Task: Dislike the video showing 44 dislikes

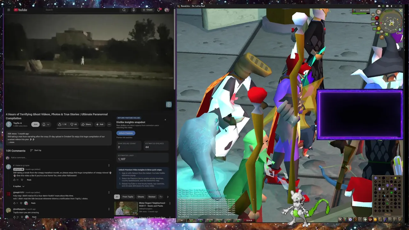Action: [73, 124]
